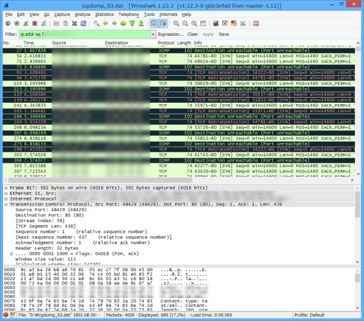Apply the display filter
Viewport: 364px width, 321px height.
(x=208, y=34)
